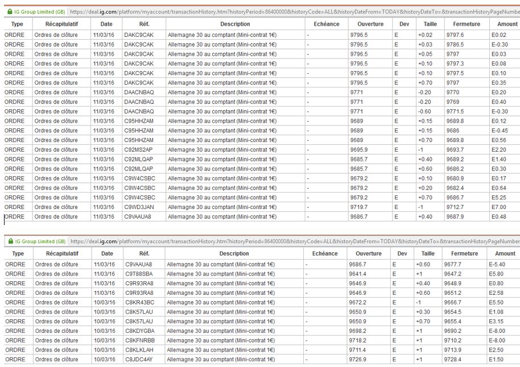Click the amount value E3.15
The image size is (520, 367).
[x=496, y=322]
